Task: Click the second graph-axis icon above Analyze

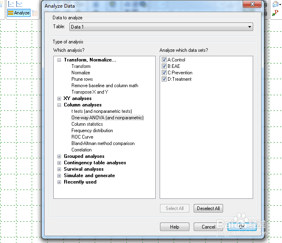Action: [19, 4]
